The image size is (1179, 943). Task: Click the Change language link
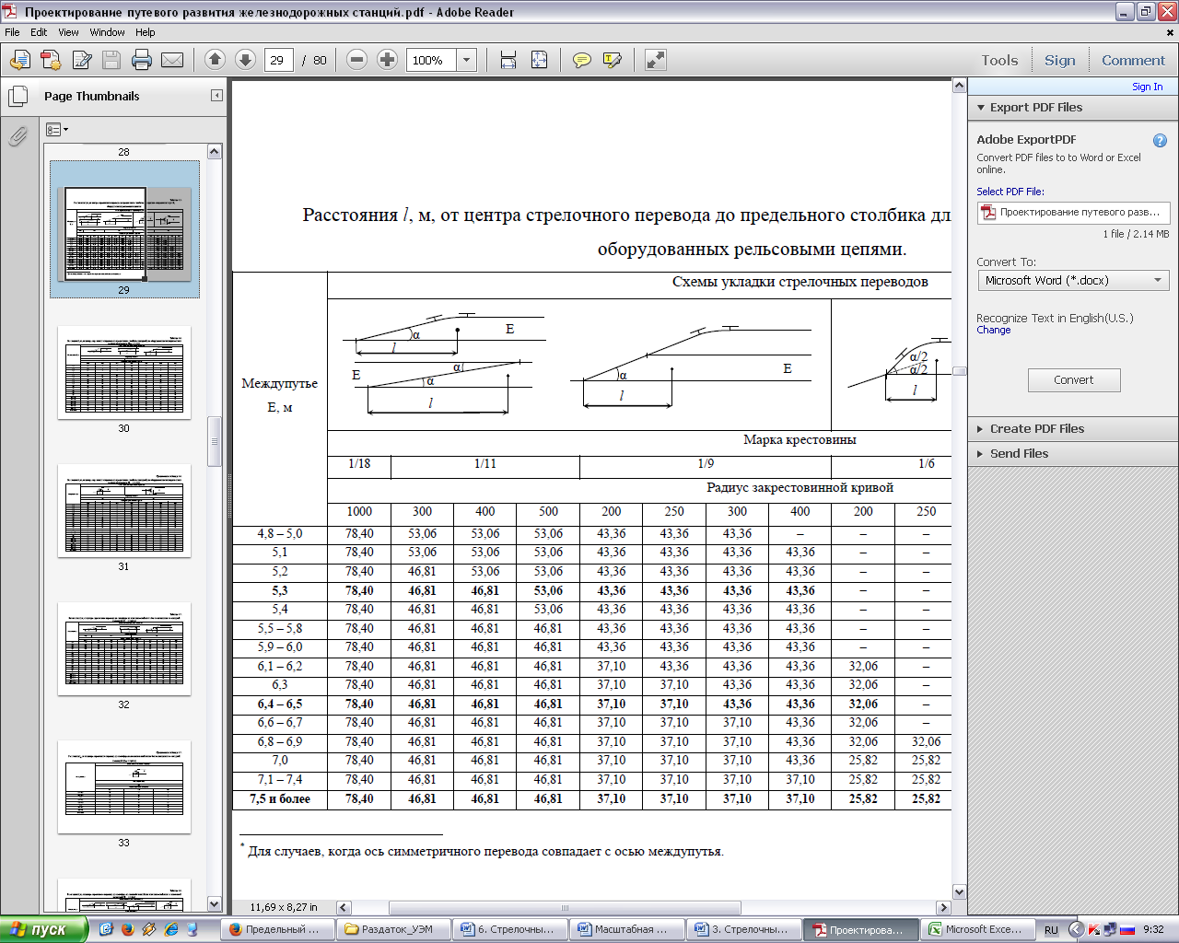click(x=993, y=330)
